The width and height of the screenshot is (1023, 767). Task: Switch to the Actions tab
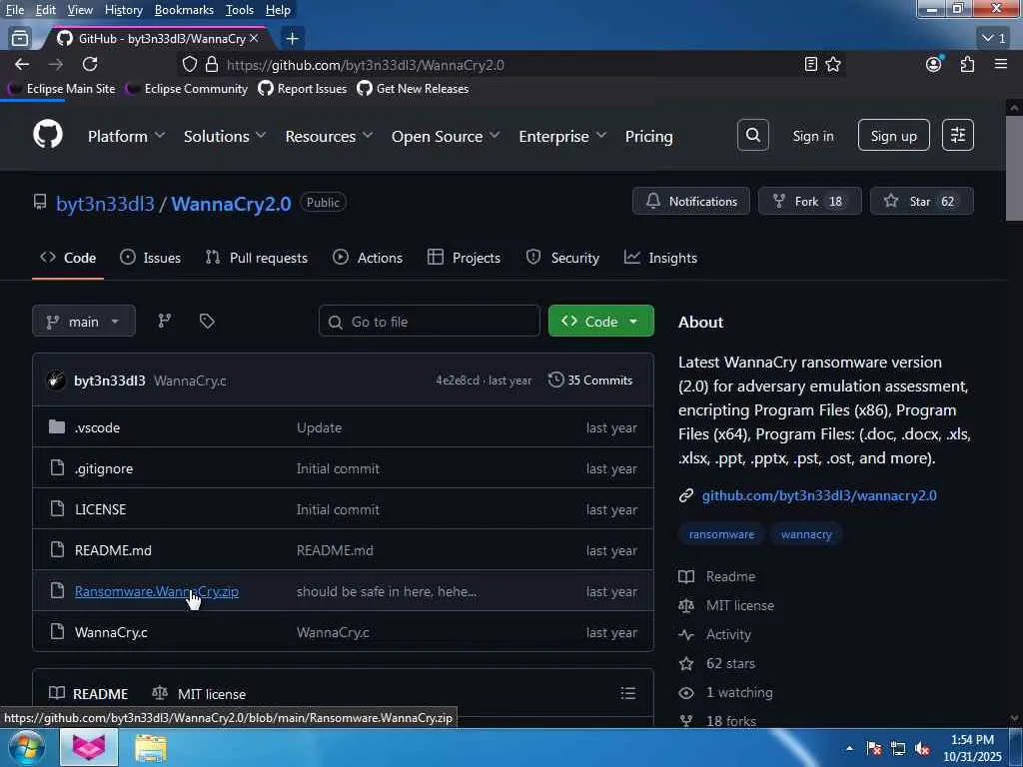coord(368,258)
